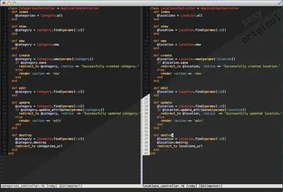Viewport: 283px width, 192px height.
Task: Click the 'if @category.save' line
Action: pos(31,63)
